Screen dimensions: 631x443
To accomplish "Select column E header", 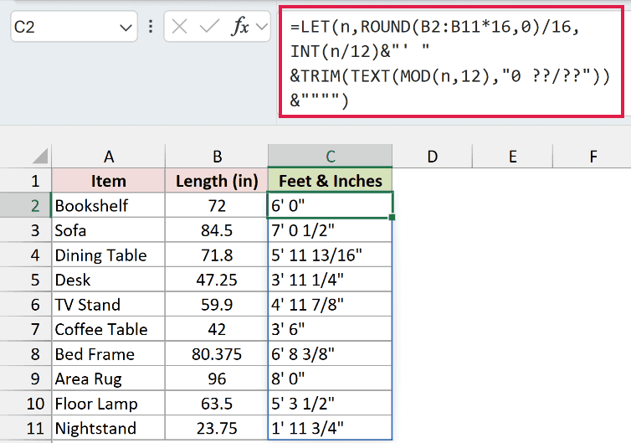I will (x=512, y=157).
